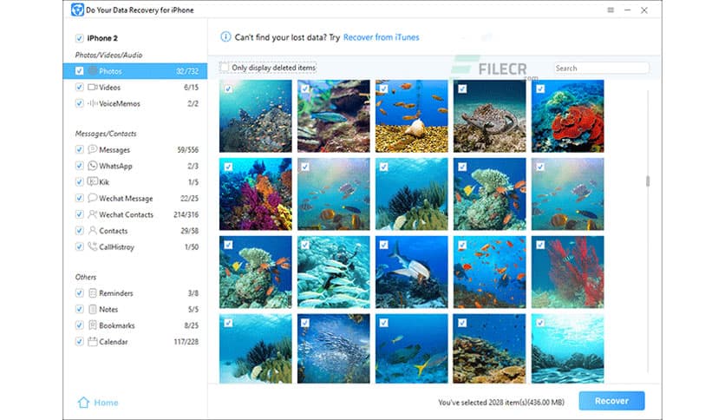
Task: Click the CallHistroy phone icon
Action: 93,246
